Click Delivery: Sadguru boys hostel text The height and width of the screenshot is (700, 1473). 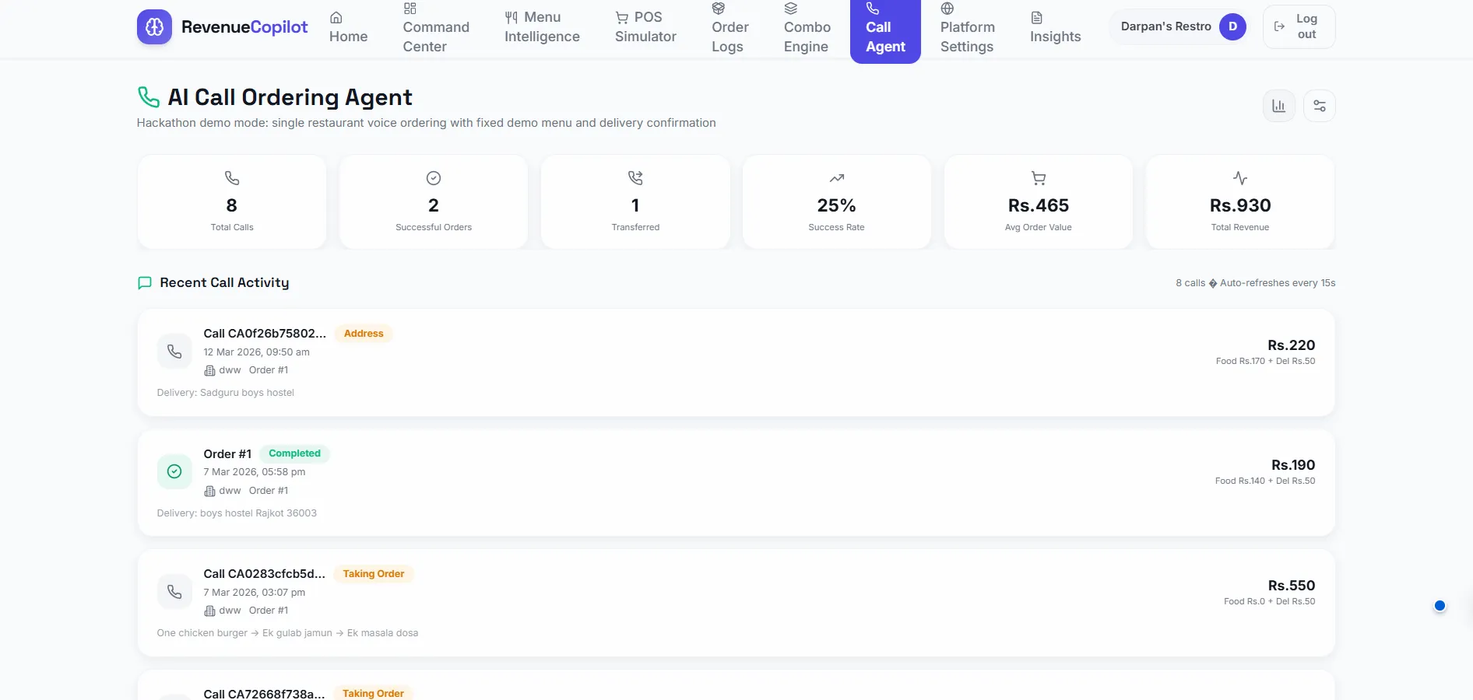[x=225, y=393]
